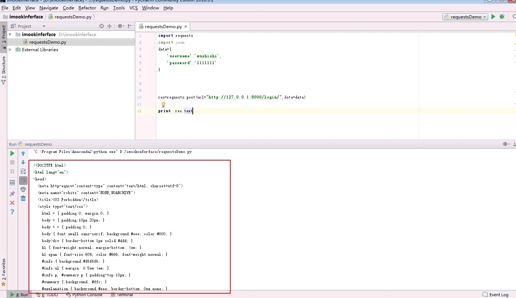This screenshot has width=516, height=298.
Task: Jump up the stack trace with up arrow
Action: (23, 153)
